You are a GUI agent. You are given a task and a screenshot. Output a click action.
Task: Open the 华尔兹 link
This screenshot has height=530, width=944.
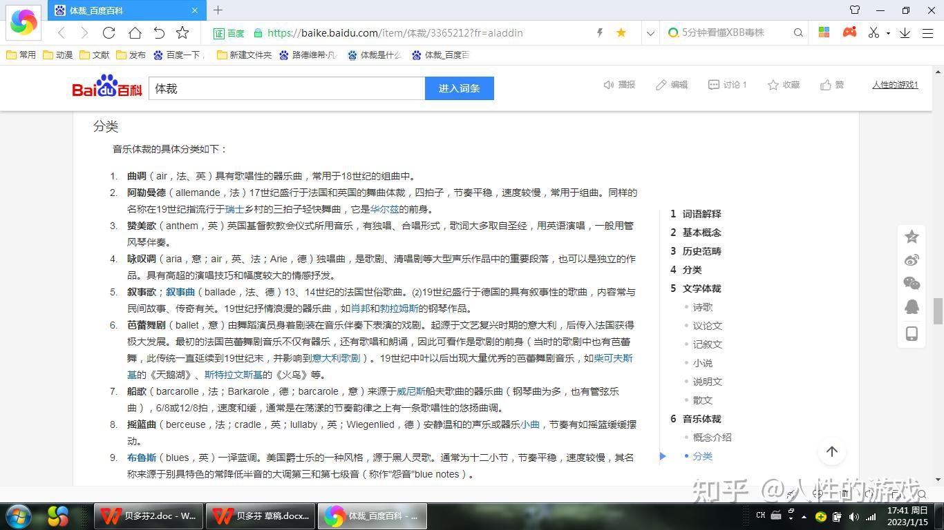click(x=384, y=209)
